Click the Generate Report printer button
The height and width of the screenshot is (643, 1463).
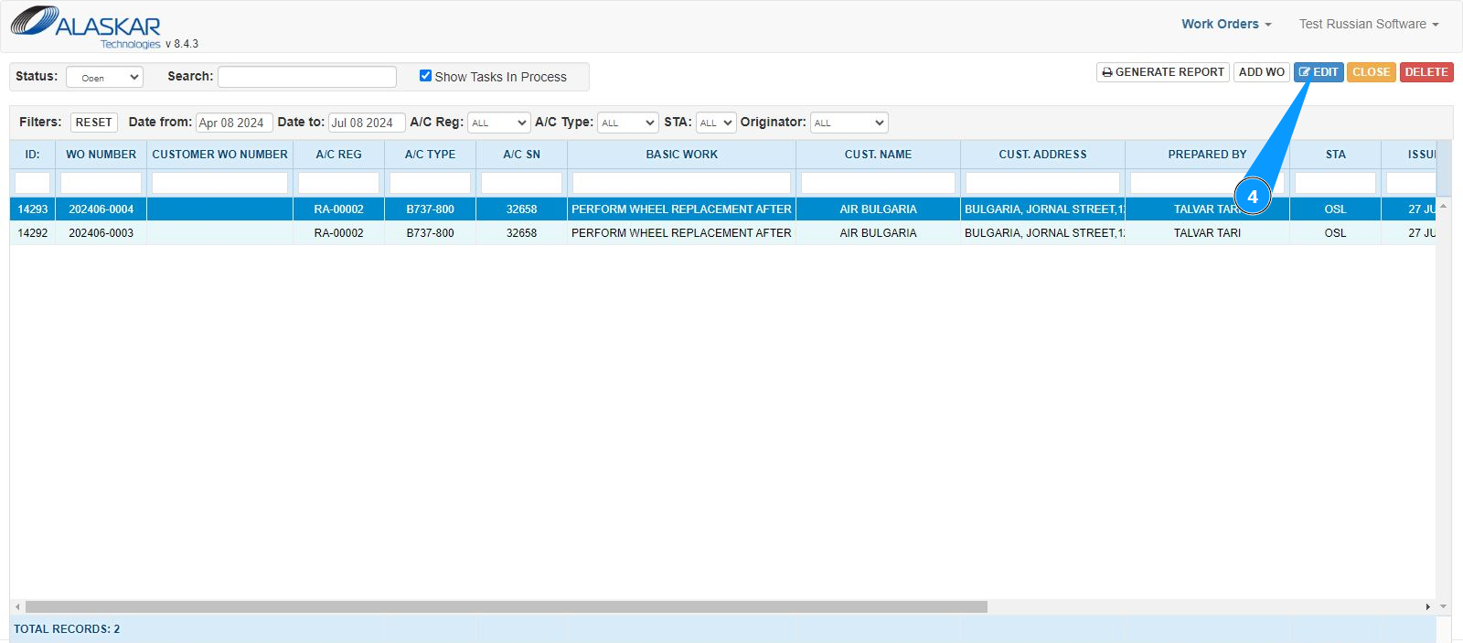pos(1162,72)
